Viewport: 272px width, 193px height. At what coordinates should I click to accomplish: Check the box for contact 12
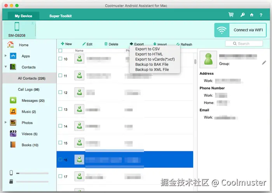coord(60,92)
